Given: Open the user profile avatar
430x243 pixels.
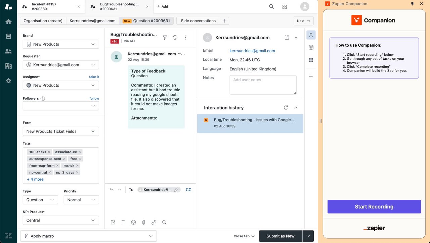Looking at the screenshot, I should [305, 6].
